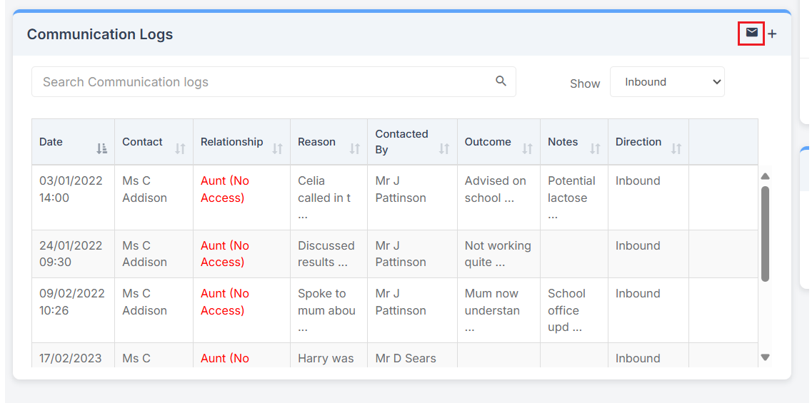Sort by Contacted By column arrows
Viewport: 812px width, 403px height.
(x=444, y=149)
